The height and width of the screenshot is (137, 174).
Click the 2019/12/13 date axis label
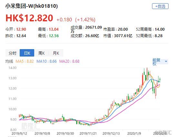tap(111, 133)
